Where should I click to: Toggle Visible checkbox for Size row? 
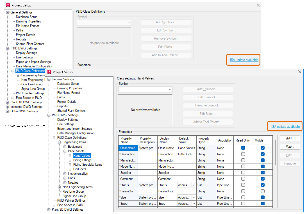[263, 197]
